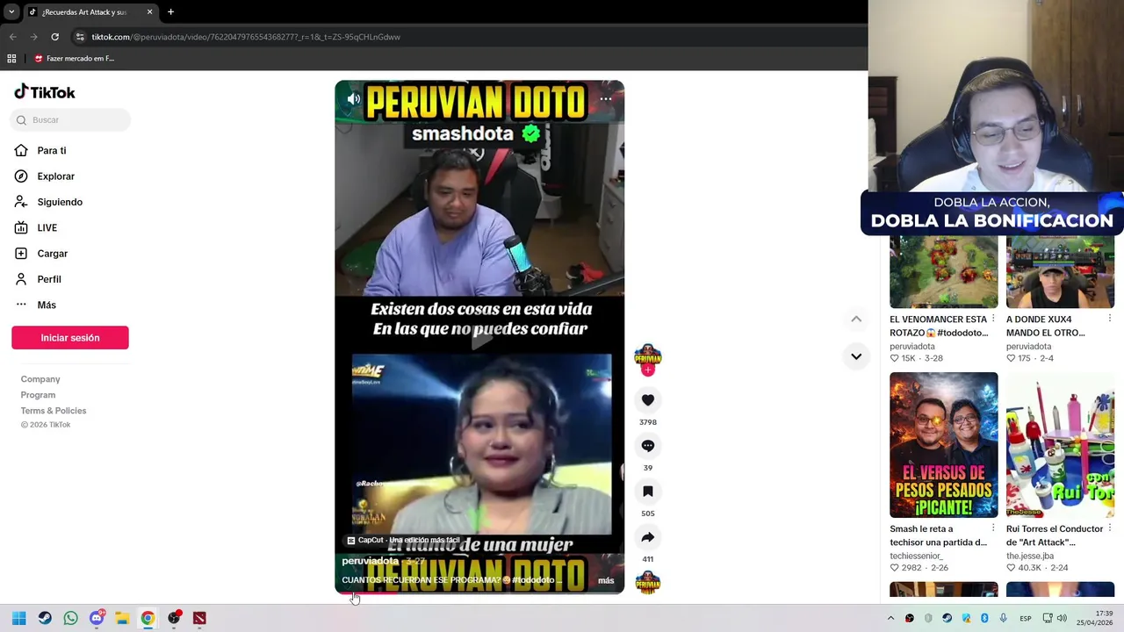1124x632 pixels.
Task: Open options for A DONDE XUX4 video
Action: [1110, 319]
